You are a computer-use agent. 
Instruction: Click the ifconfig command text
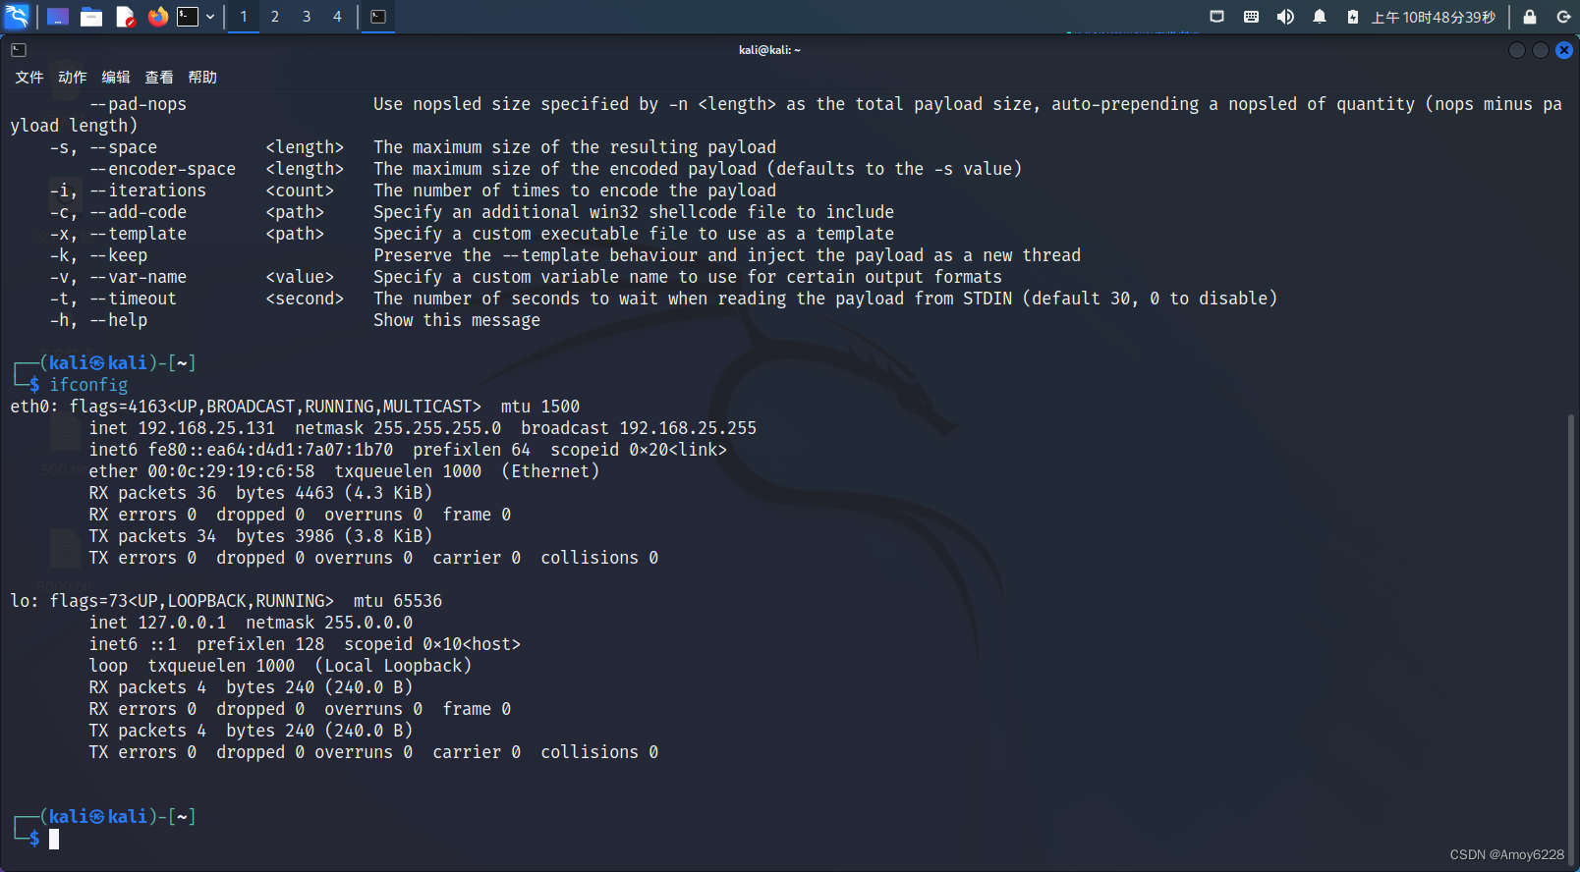point(88,385)
